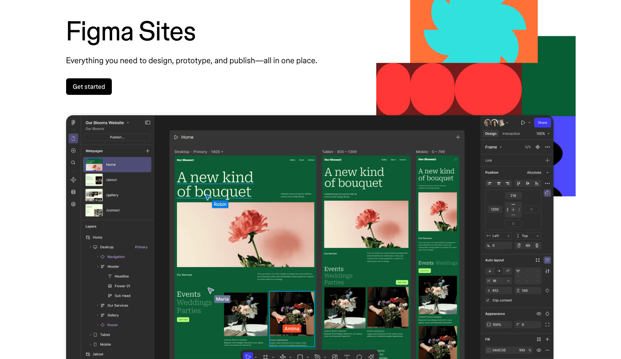The width and height of the screenshot is (621, 359).
Task: Open the 100% zoom dropdown
Action: [x=543, y=133]
